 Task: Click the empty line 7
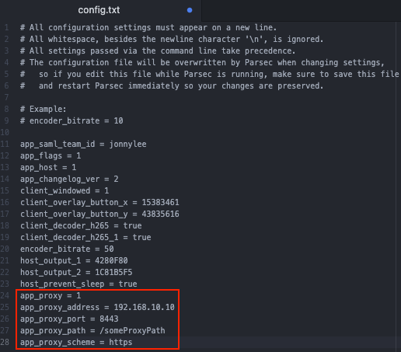[x=202, y=97]
